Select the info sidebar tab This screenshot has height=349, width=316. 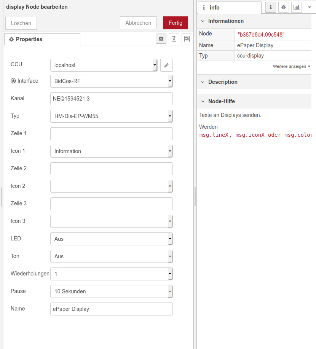[229, 8]
